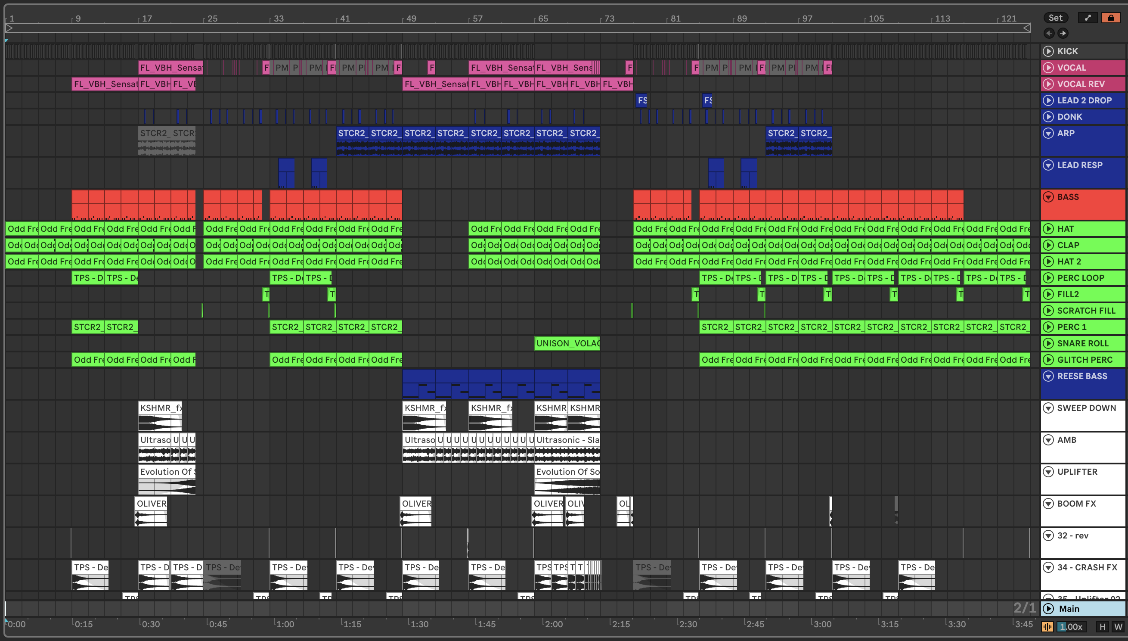
Task: Select the Evolution Of So clip near bar 65
Action: (567, 479)
